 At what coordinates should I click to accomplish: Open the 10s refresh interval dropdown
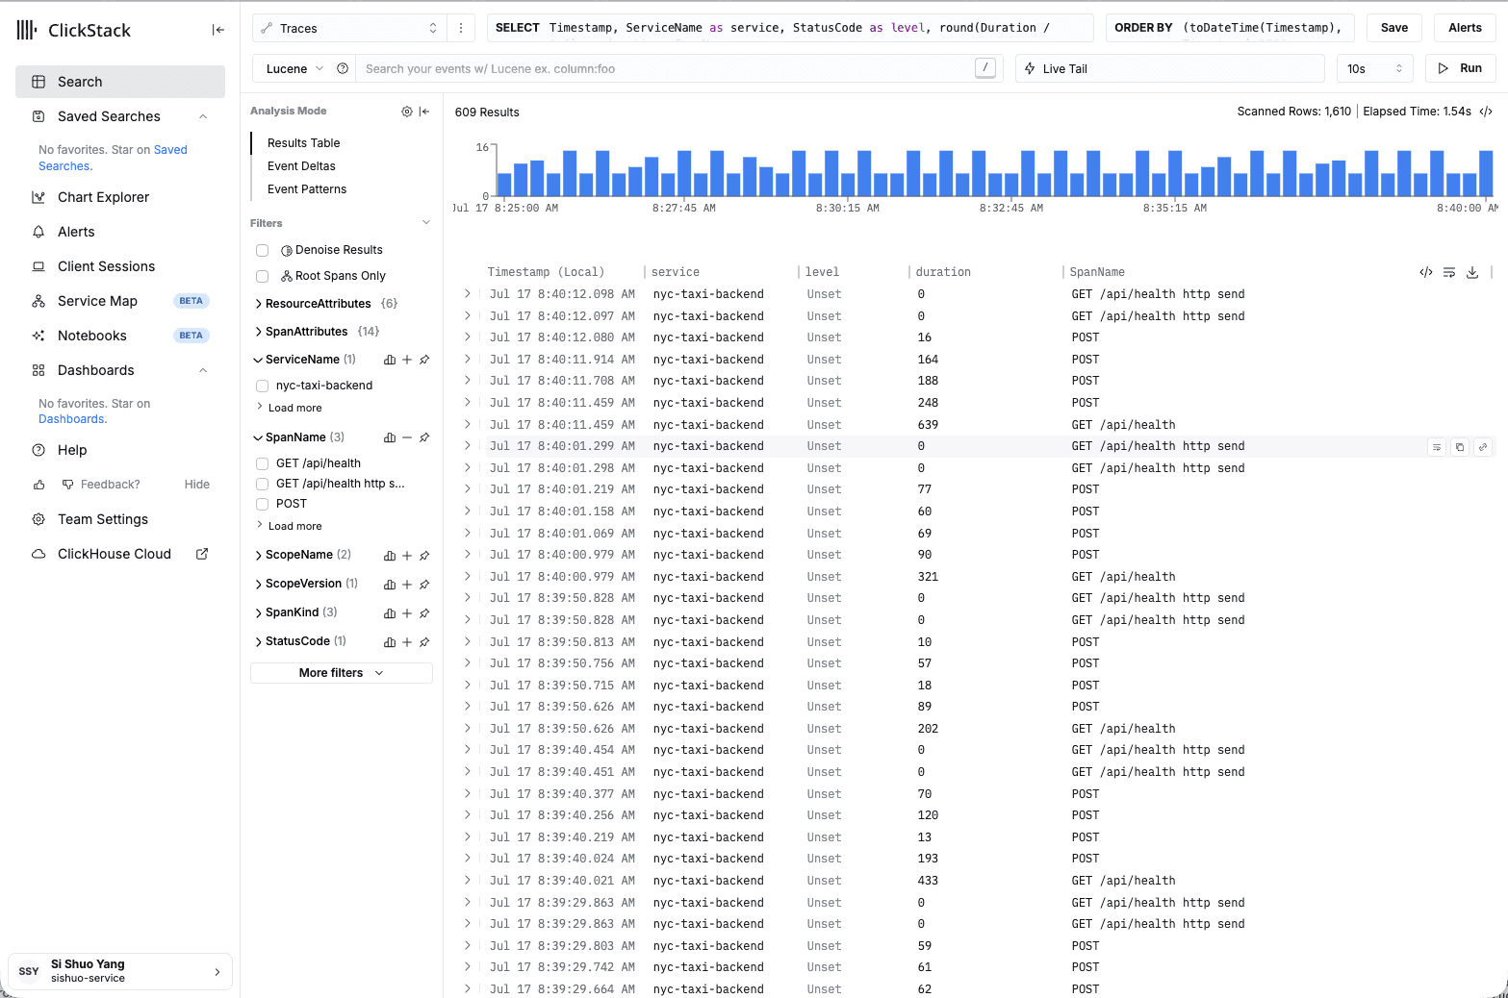[1374, 68]
